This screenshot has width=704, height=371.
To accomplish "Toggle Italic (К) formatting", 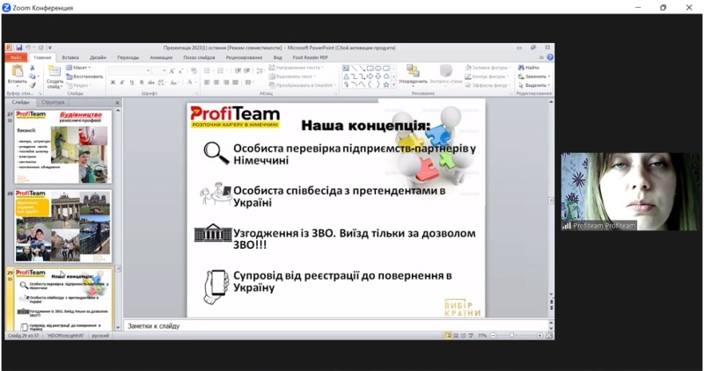I will coord(122,83).
